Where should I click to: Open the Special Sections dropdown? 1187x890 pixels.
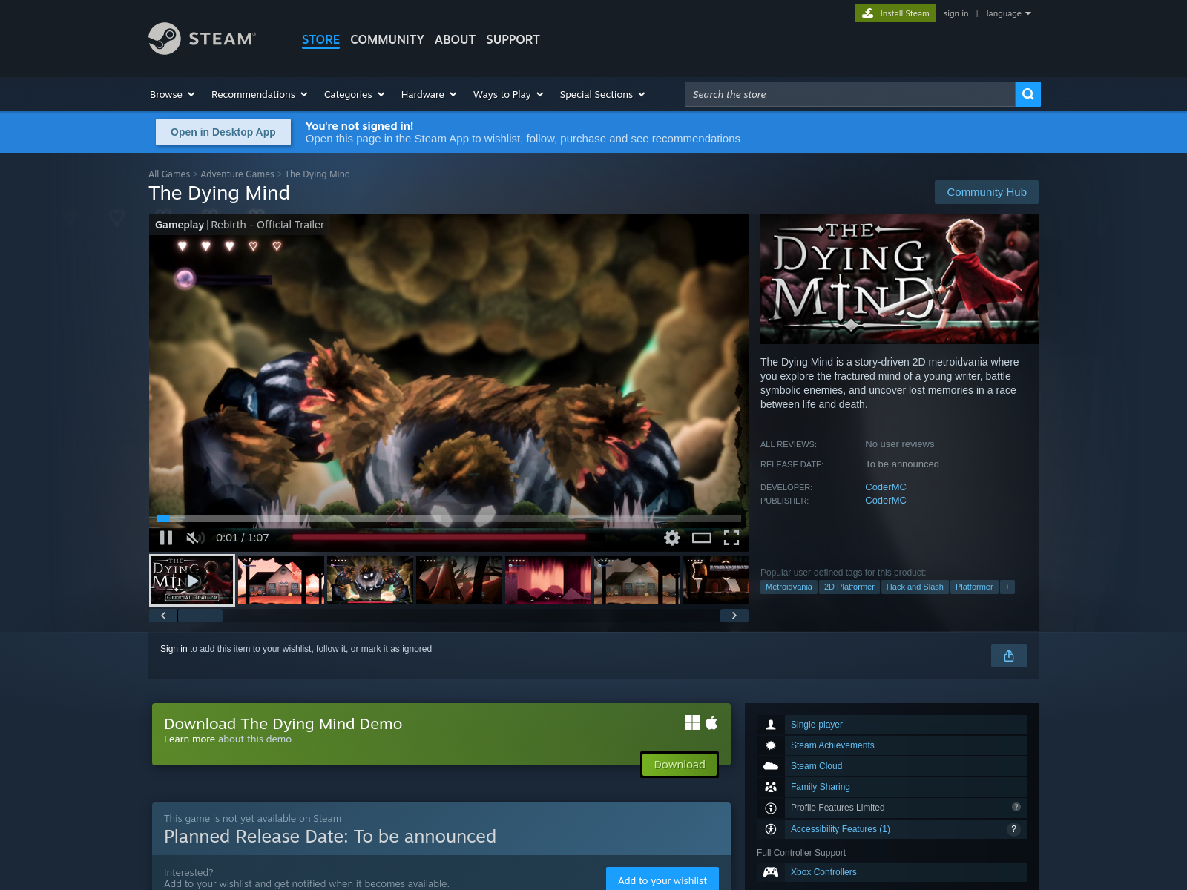(602, 94)
